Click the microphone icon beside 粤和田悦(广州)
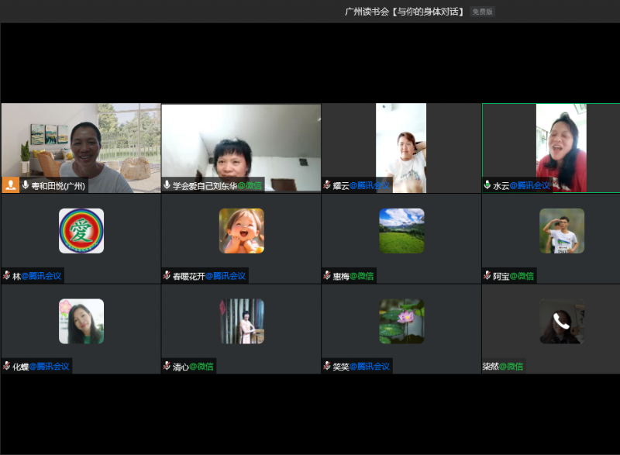The width and height of the screenshot is (620, 455). pyautogui.click(x=26, y=185)
